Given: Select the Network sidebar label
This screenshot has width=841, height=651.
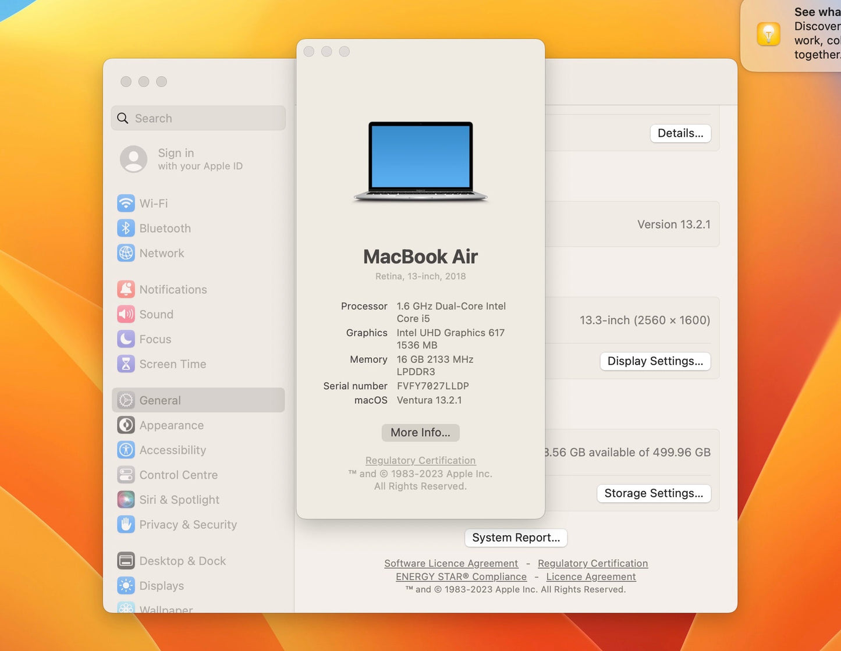Looking at the screenshot, I should coord(162,253).
